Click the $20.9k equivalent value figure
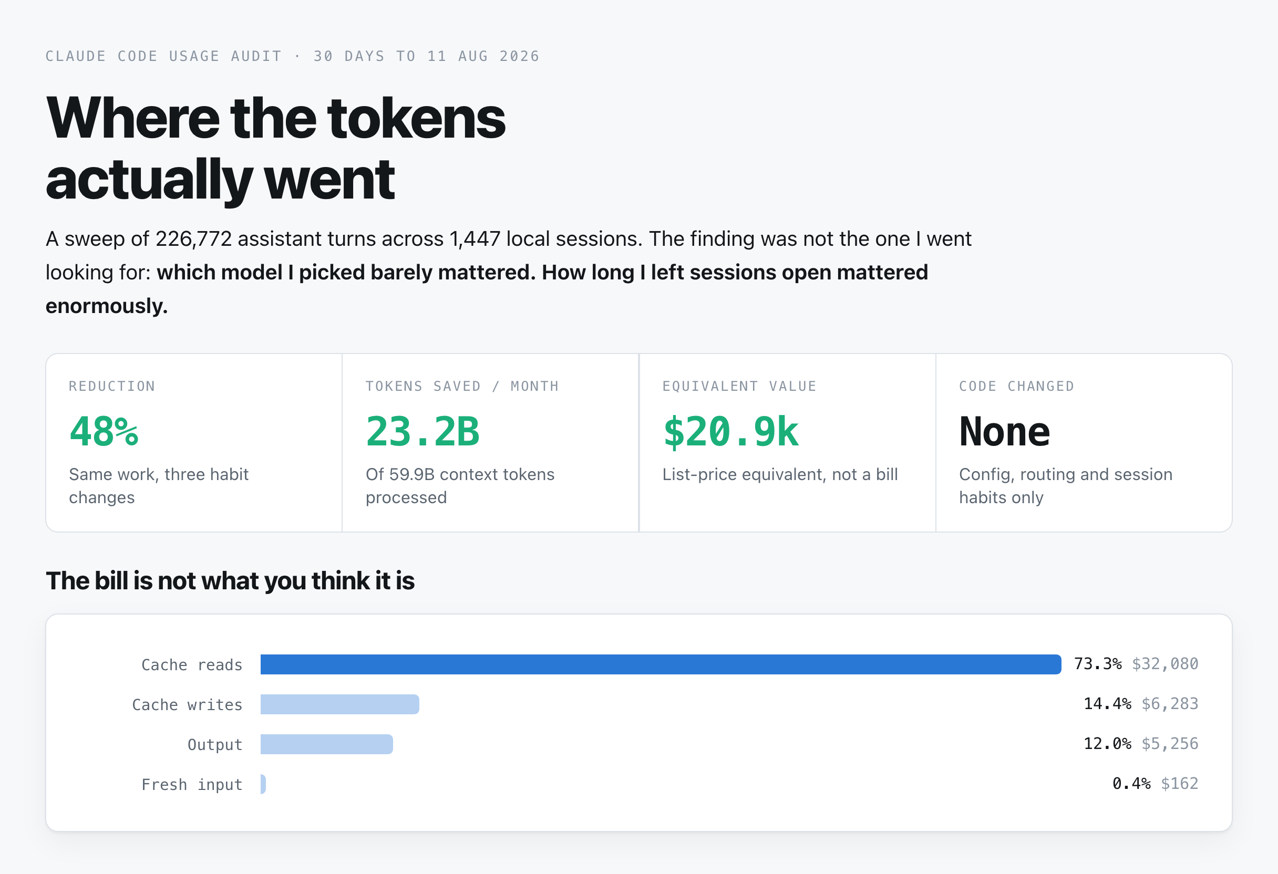This screenshot has width=1278, height=874. pyautogui.click(x=731, y=432)
